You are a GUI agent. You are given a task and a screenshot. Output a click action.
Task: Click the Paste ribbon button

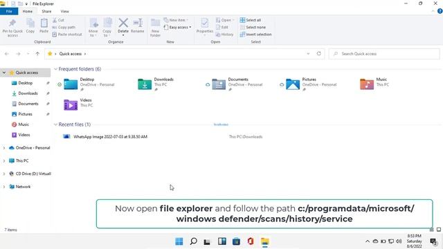coord(44,26)
